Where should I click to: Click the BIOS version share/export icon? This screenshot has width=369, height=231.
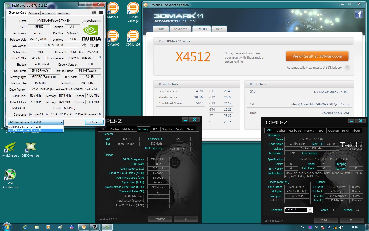point(83,45)
